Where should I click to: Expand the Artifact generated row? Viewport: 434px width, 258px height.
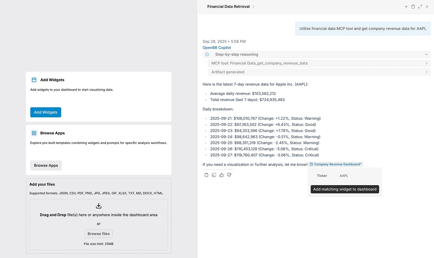(x=426, y=72)
